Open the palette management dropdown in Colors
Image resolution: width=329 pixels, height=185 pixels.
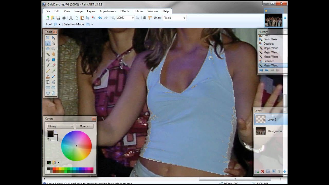[x=58, y=163]
